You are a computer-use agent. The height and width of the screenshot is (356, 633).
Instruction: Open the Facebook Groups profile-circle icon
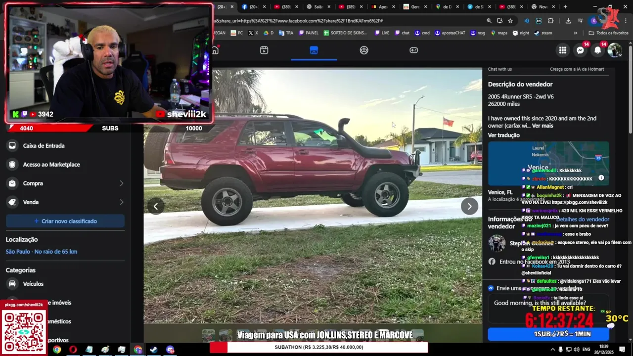(x=364, y=50)
